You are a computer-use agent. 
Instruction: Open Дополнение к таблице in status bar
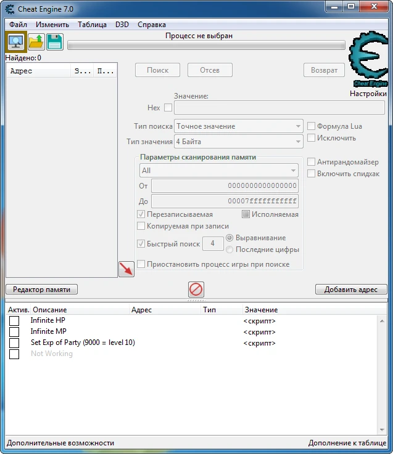pyautogui.click(x=347, y=443)
